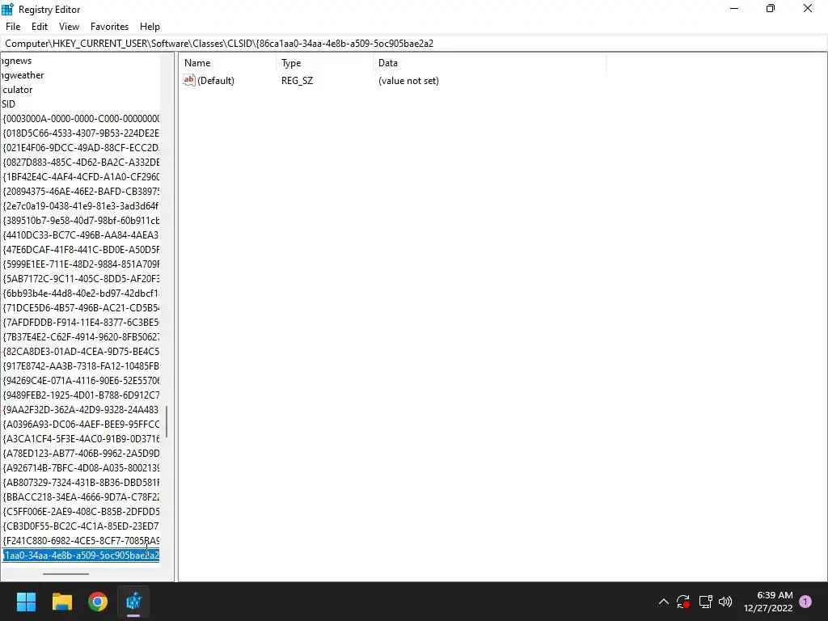Image resolution: width=828 pixels, height=621 pixels.
Task: Open the View menu
Action: 69,27
